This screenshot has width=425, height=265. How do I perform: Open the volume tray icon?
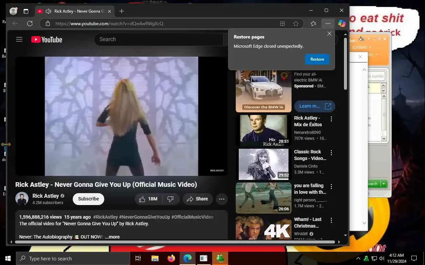(382, 258)
